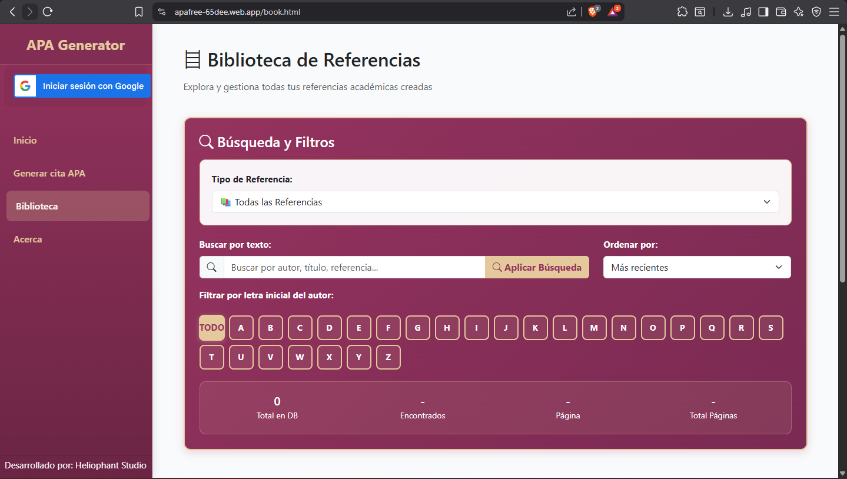Open the browser extensions puzzle icon
The height and width of the screenshot is (479, 847).
point(682,12)
